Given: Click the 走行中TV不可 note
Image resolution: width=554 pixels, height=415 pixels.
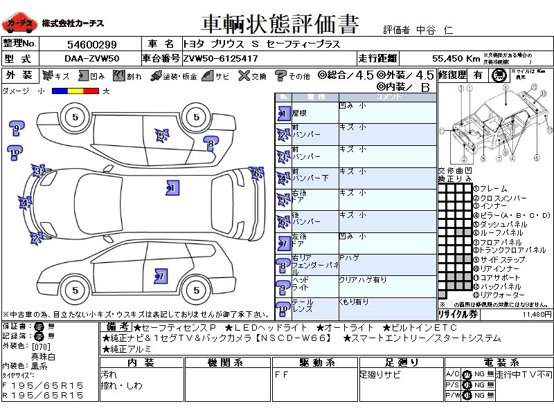Looking at the screenshot, I should tap(524, 374).
